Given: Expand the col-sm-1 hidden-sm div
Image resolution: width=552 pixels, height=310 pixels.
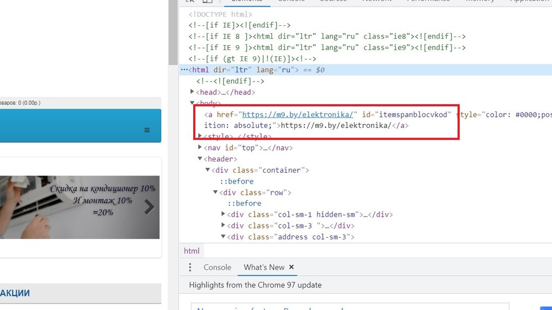Looking at the screenshot, I should (x=223, y=214).
